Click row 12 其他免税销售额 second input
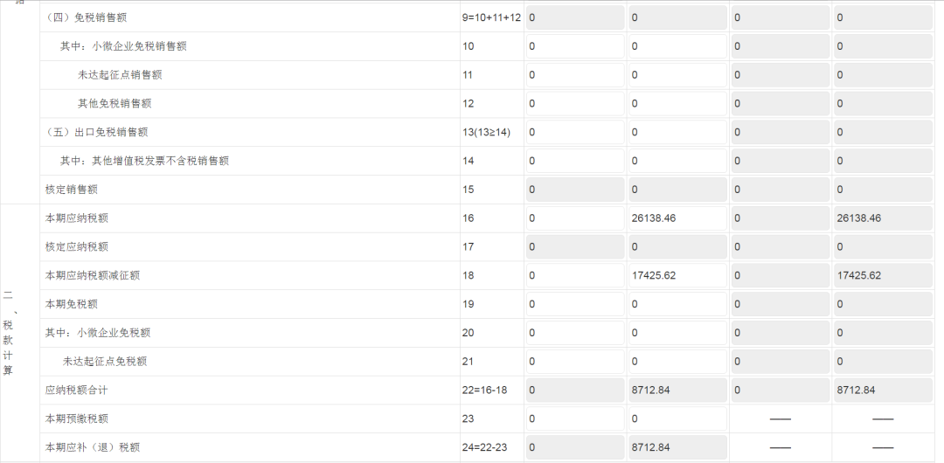Viewport: 944px width, 463px height. coord(677,104)
